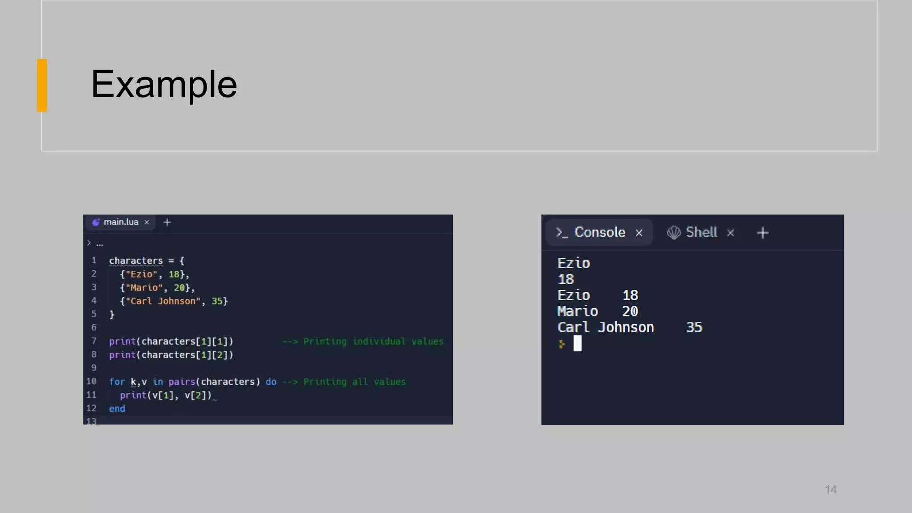Viewport: 912px width, 513px height.
Task: Switch to the Console tab
Action: click(x=599, y=232)
